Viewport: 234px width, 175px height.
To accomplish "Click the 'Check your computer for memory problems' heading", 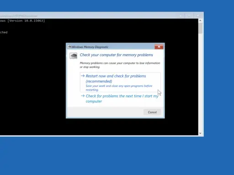I will click(x=116, y=55).
